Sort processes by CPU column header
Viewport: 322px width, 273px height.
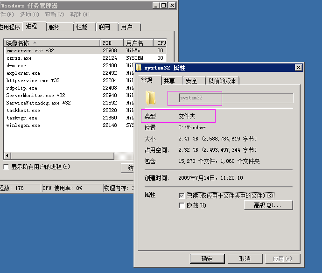[160, 43]
